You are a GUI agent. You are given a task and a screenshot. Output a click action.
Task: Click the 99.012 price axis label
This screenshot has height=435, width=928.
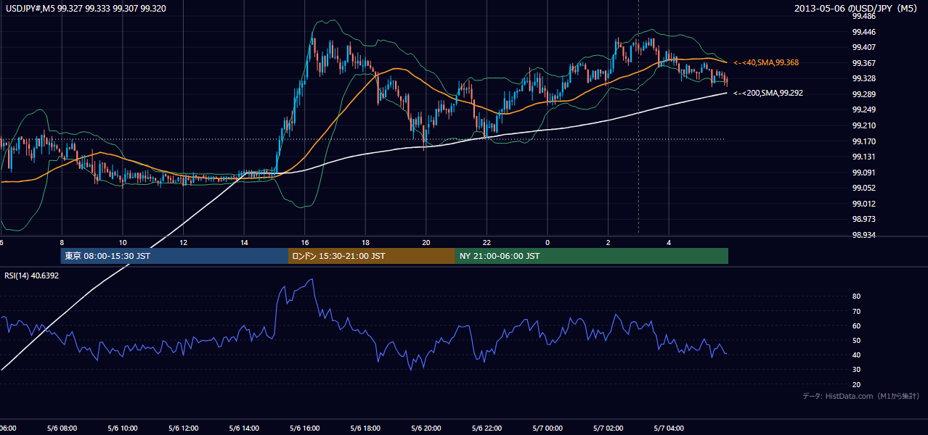coord(863,204)
